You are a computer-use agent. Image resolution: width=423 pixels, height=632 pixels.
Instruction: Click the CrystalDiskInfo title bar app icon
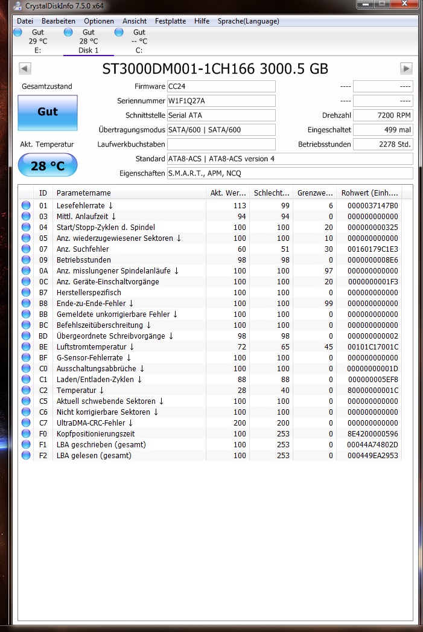[17, 5]
